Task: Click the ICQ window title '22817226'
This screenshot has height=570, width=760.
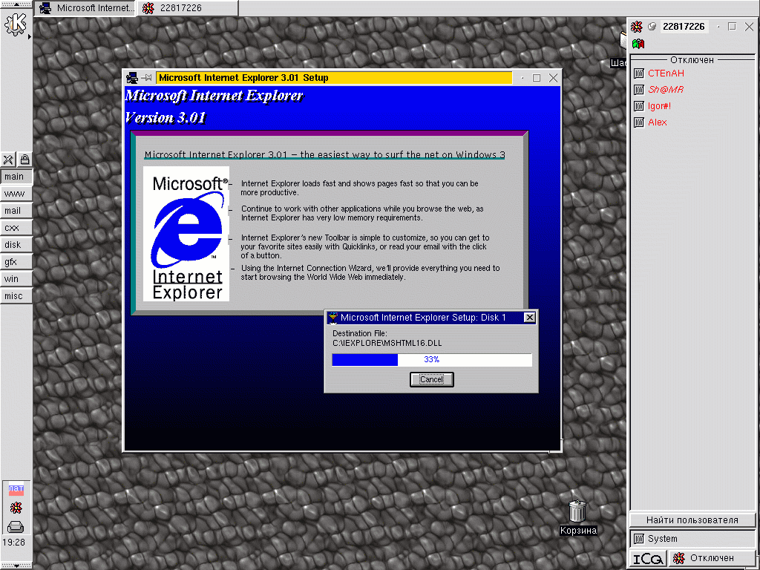Action: tap(684, 27)
